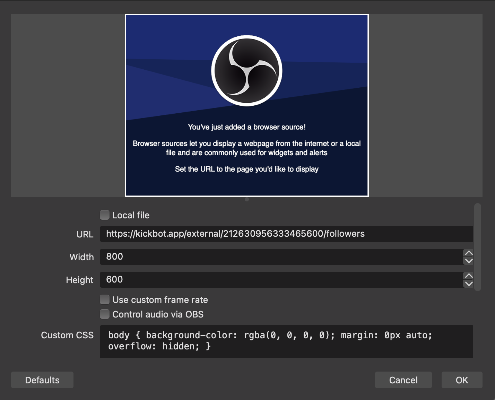
Task: Increase Width with the up arrow
Action: (x=468, y=253)
